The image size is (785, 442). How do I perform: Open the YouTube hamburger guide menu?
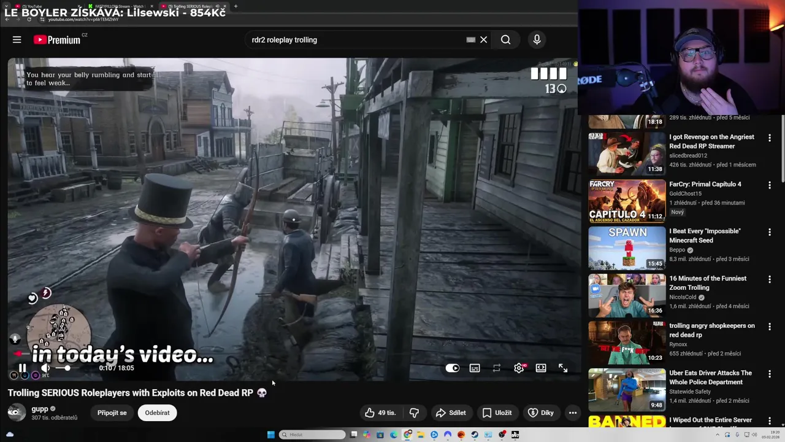click(17, 40)
